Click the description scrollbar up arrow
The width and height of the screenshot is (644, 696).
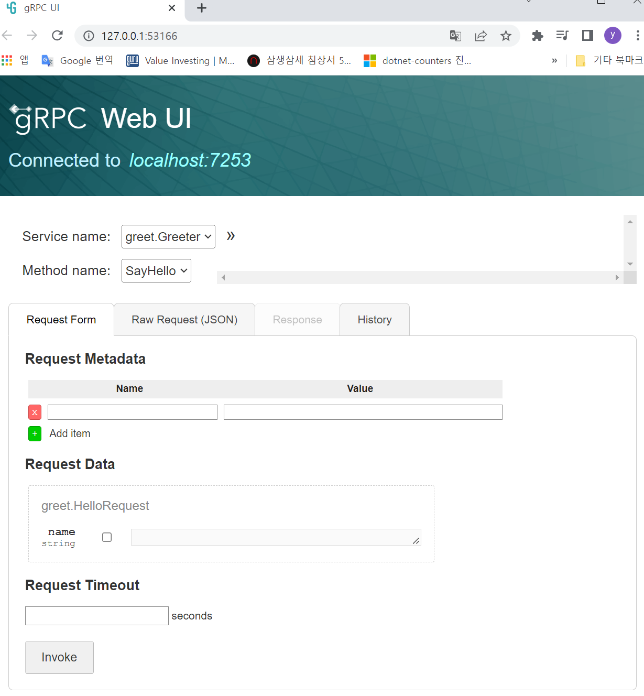(630, 222)
